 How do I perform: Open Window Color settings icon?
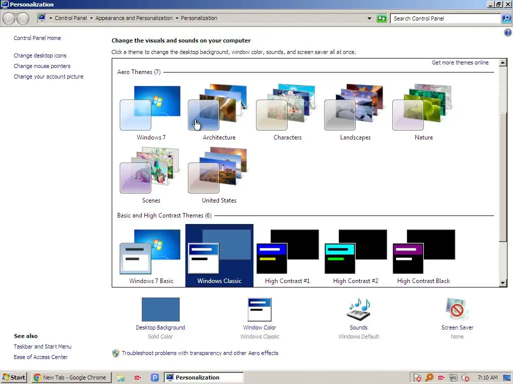260,309
